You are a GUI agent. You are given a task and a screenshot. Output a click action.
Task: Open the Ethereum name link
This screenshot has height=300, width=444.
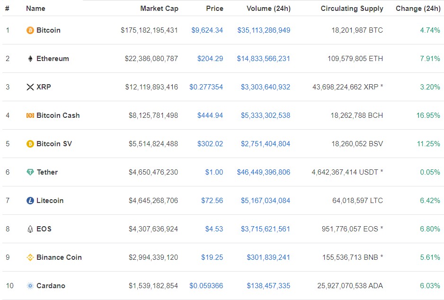(53, 59)
